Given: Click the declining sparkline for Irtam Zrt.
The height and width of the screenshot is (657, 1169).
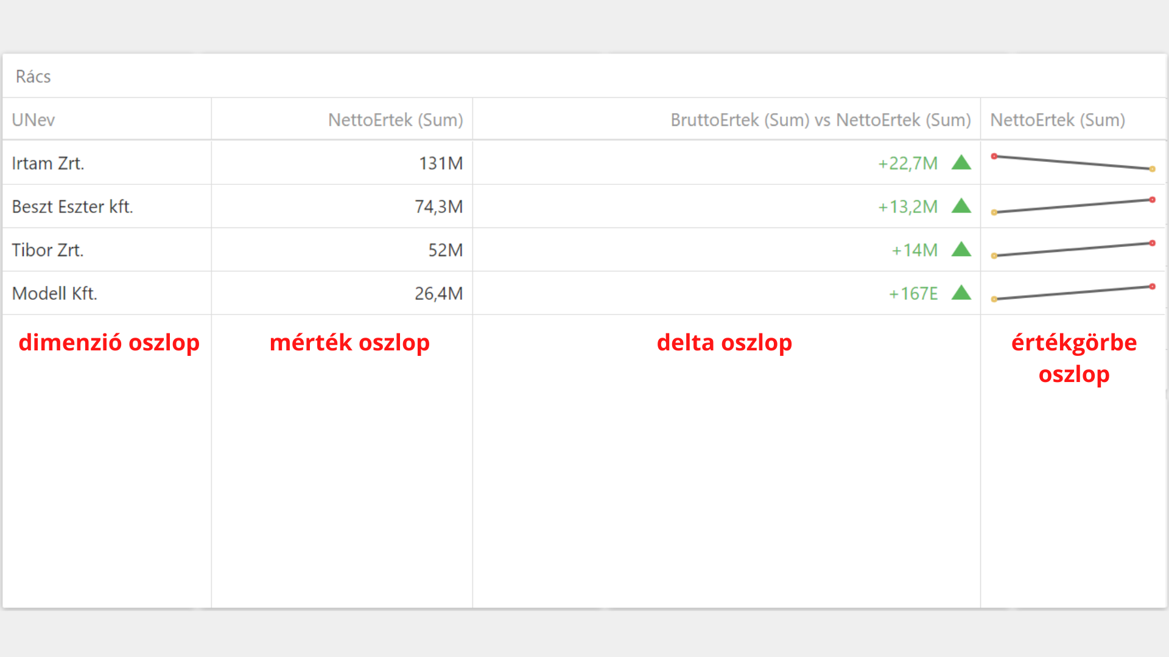Looking at the screenshot, I should tap(1073, 162).
